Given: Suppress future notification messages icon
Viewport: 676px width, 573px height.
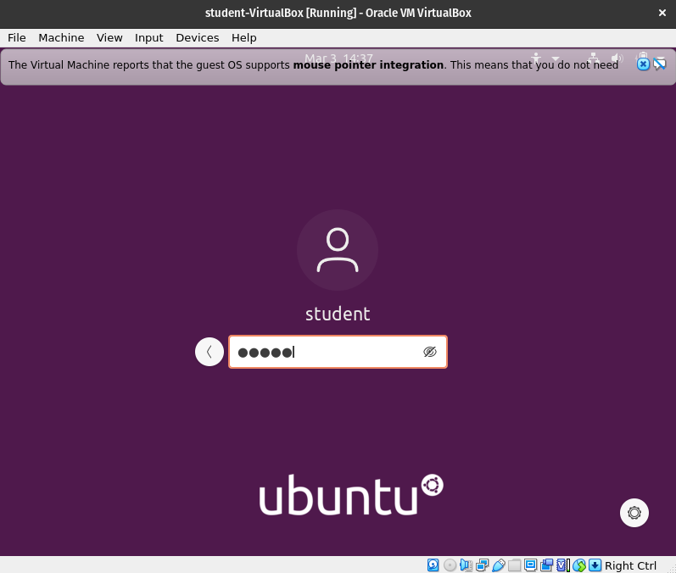Looking at the screenshot, I should [x=659, y=64].
